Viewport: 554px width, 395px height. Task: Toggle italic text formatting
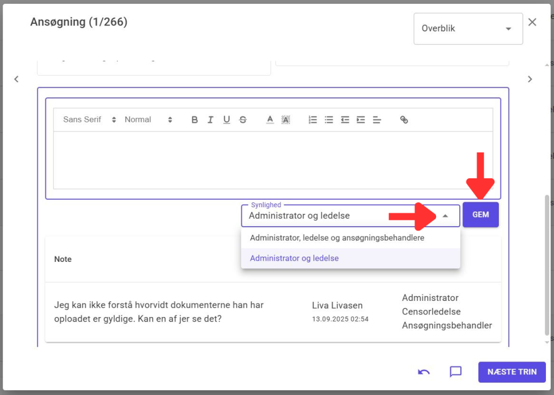coord(210,120)
